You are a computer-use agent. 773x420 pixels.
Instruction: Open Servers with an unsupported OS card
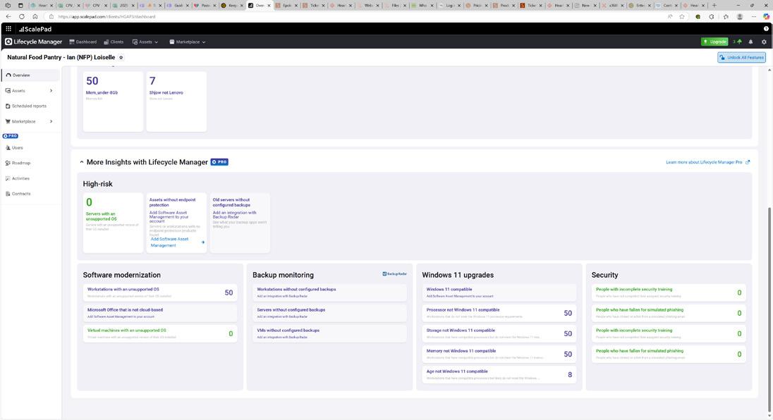coord(113,223)
